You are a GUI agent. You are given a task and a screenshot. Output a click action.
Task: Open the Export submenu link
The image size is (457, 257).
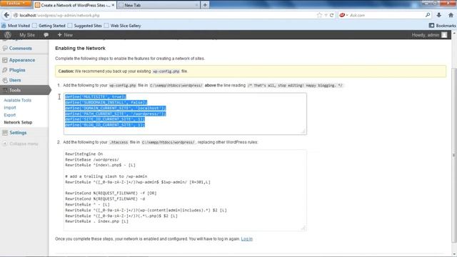[x=10, y=115]
